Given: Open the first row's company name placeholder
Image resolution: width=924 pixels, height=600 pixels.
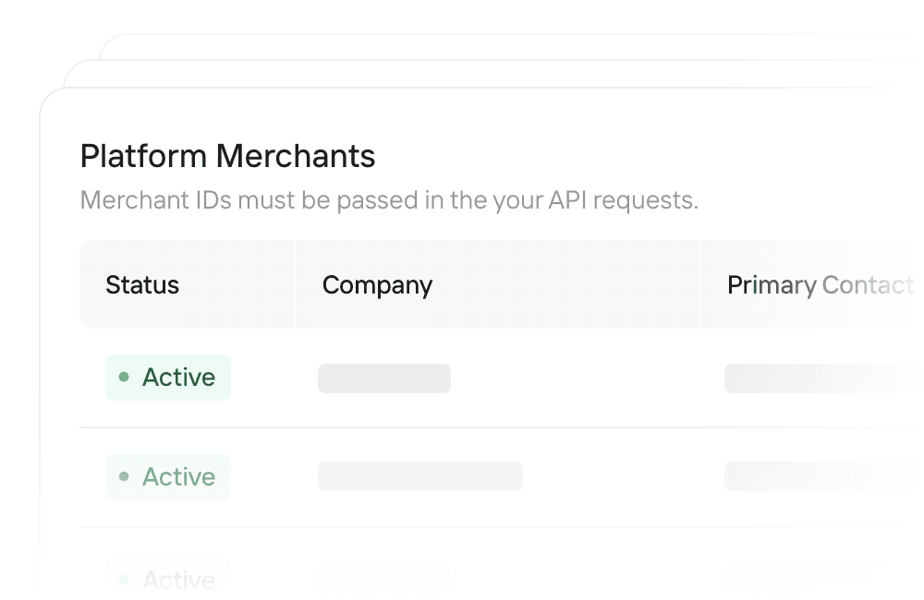Looking at the screenshot, I should click(384, 378).
